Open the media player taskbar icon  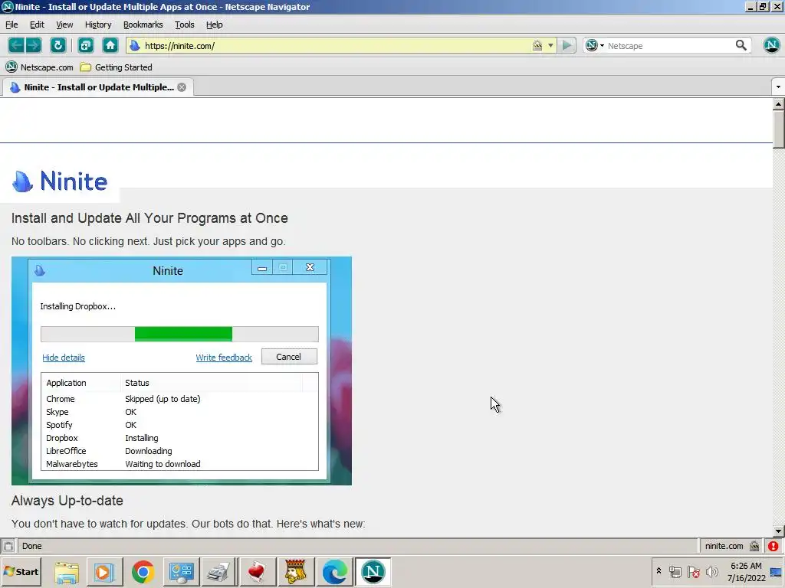click(104, 572)
